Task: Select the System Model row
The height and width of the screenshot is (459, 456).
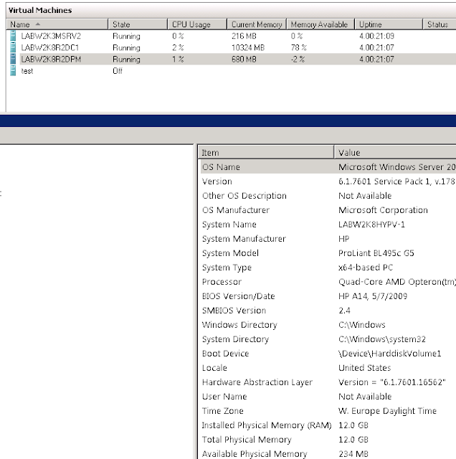Action: (x=327, y=253)
